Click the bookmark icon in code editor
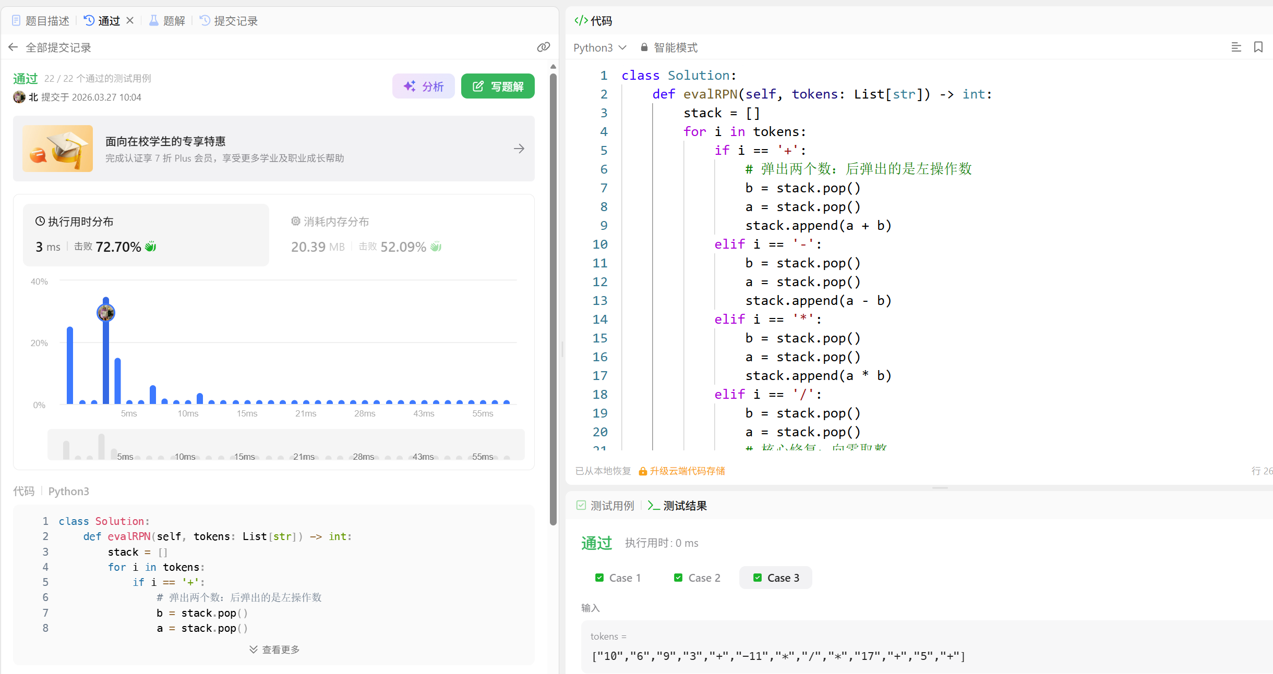 coord(1258,47)
